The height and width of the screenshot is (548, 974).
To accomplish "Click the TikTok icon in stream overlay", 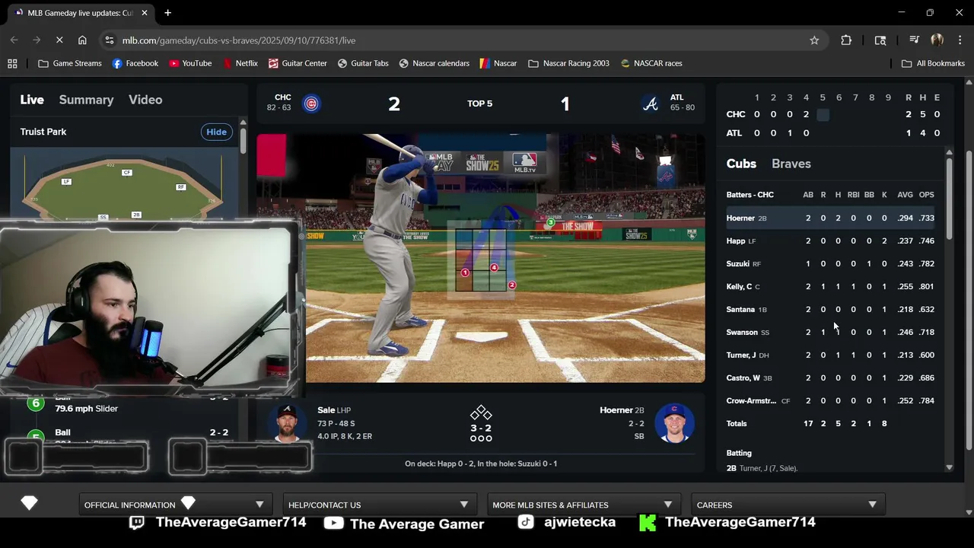I will [x=526, y=522].
